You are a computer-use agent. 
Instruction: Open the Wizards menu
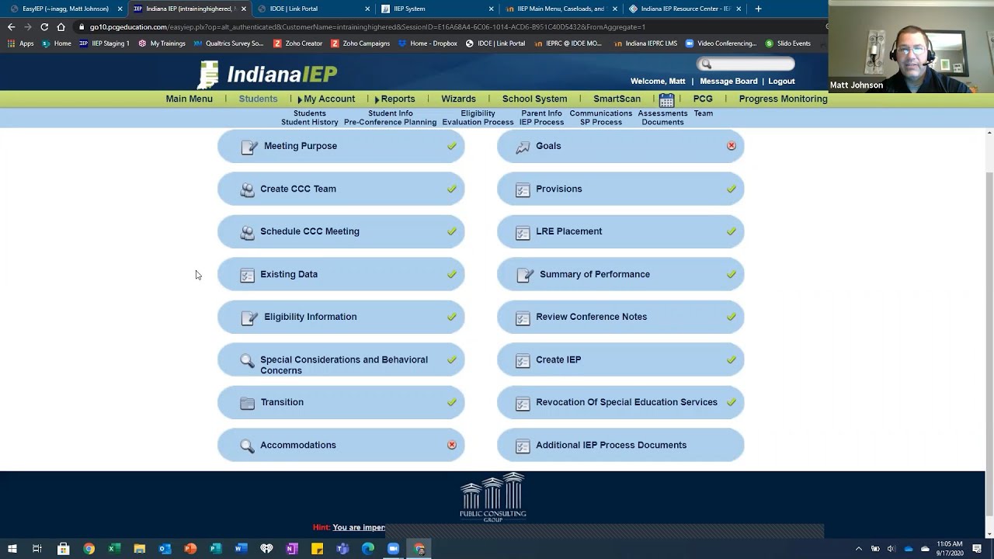click(458, 99)
